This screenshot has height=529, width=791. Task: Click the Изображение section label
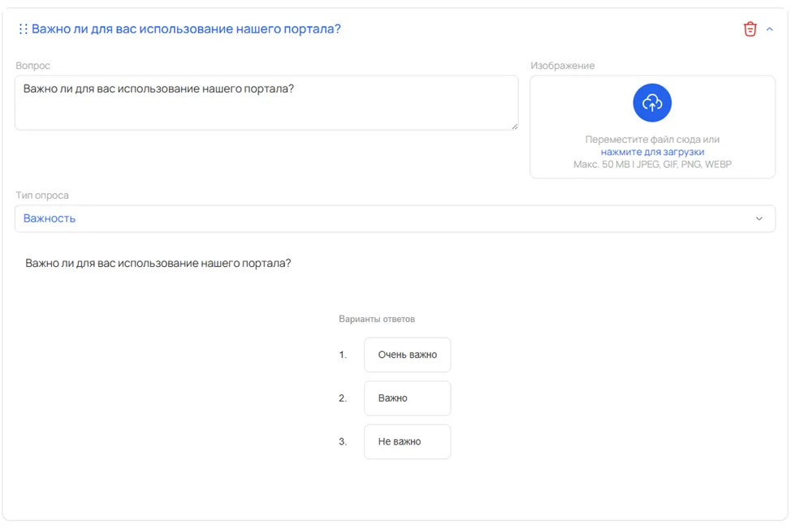[x=563, y=66]
